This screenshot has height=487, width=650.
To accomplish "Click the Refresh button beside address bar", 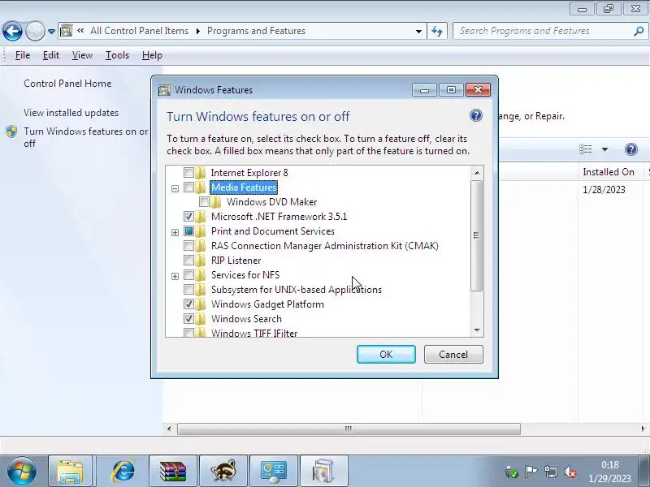I will point(437,31).
